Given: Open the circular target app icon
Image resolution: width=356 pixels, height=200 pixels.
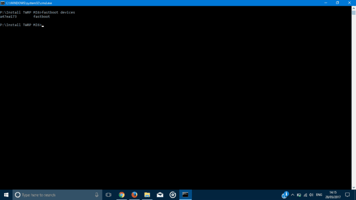Looking at the screenshot, I should (173, 195).
